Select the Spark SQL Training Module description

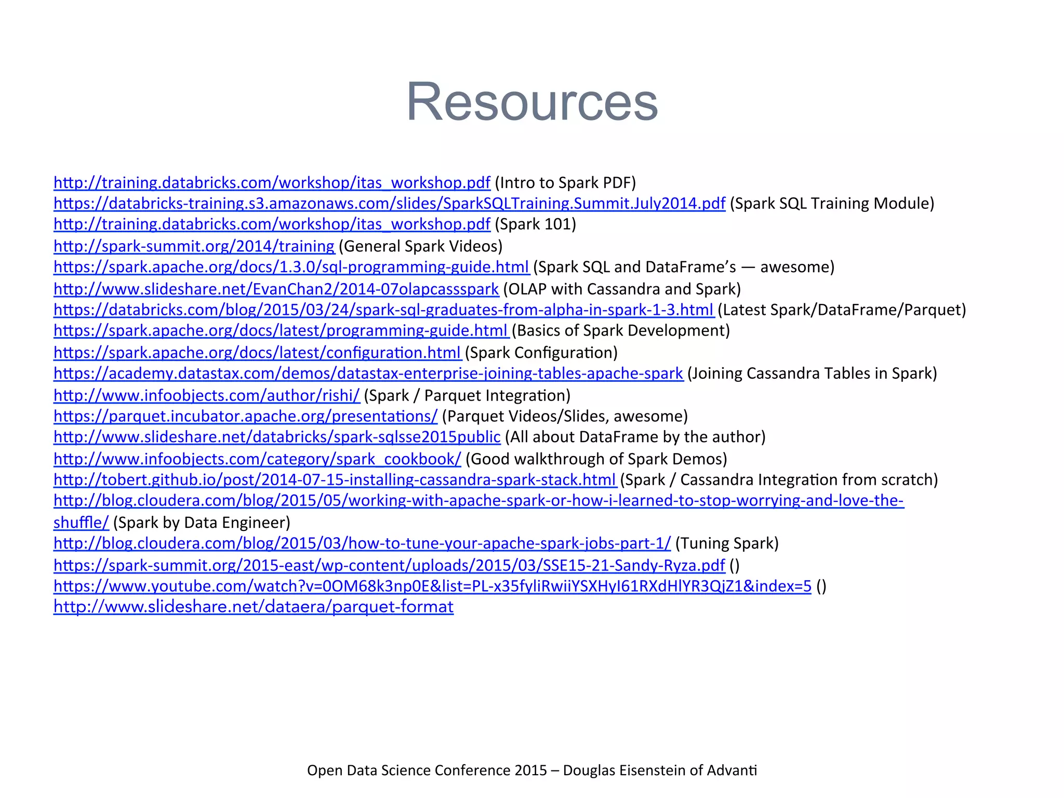click(832, 204)
